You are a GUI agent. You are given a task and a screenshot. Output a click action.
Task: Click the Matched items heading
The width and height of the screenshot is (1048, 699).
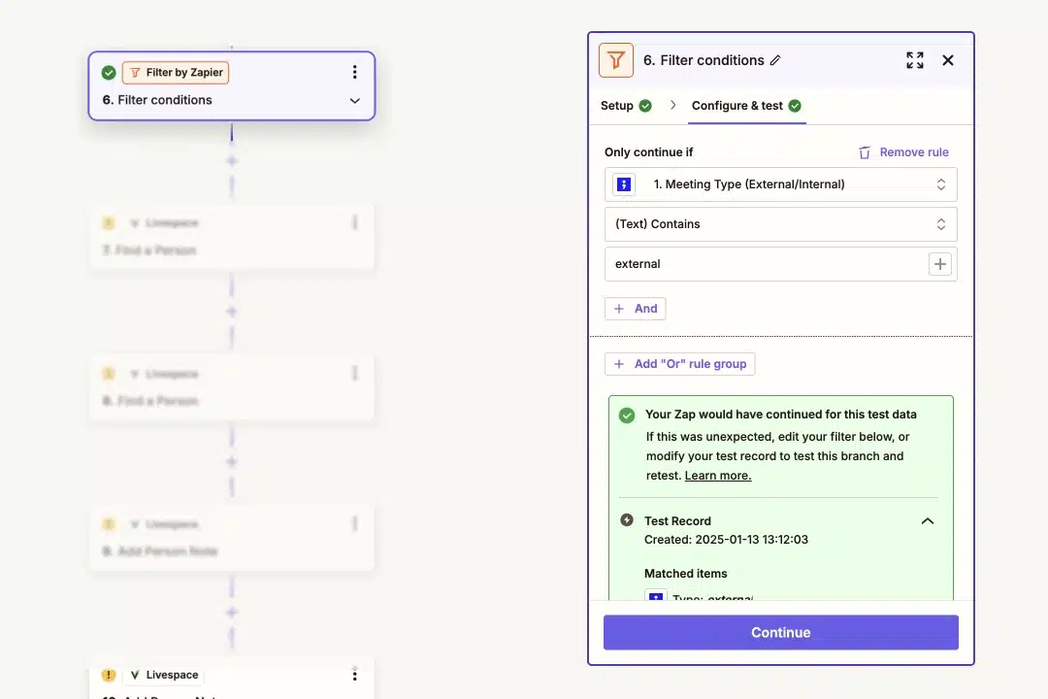pyautogui.click(x=686, y=573)
